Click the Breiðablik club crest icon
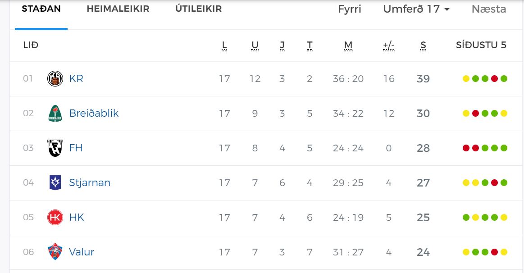The height and width of the screenshot is (273, 524). pyautogui.click(x=55, y=113)
